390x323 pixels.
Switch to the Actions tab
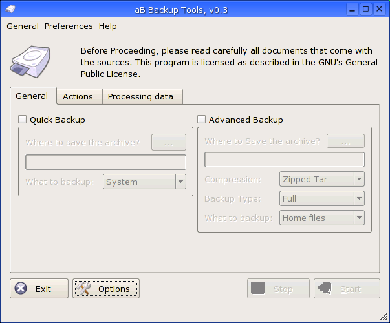80,96
